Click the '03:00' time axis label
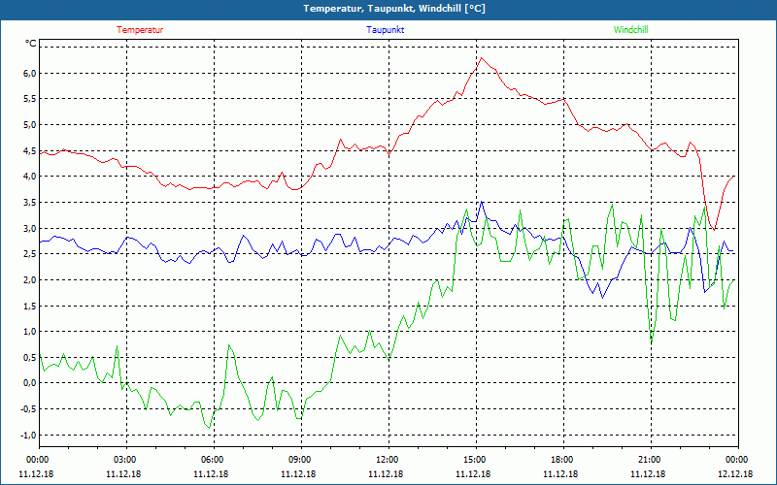Image resolution: width=777 pixels, height=485 pixels. tap(126, 460)
